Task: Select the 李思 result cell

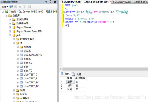Action: 70,82
